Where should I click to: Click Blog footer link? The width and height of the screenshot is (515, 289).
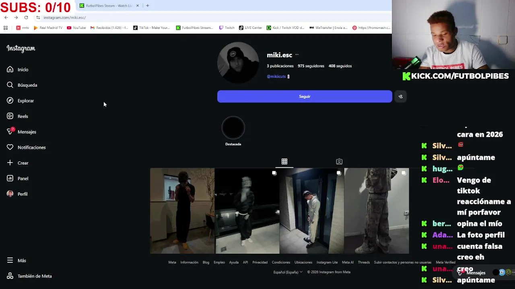tap(206, 263)
